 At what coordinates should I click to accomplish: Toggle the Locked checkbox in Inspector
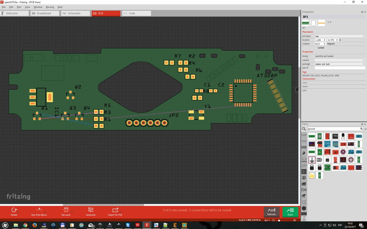[316, 48]
